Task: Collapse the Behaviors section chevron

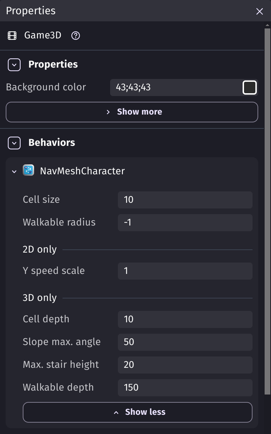Action: 14,143
